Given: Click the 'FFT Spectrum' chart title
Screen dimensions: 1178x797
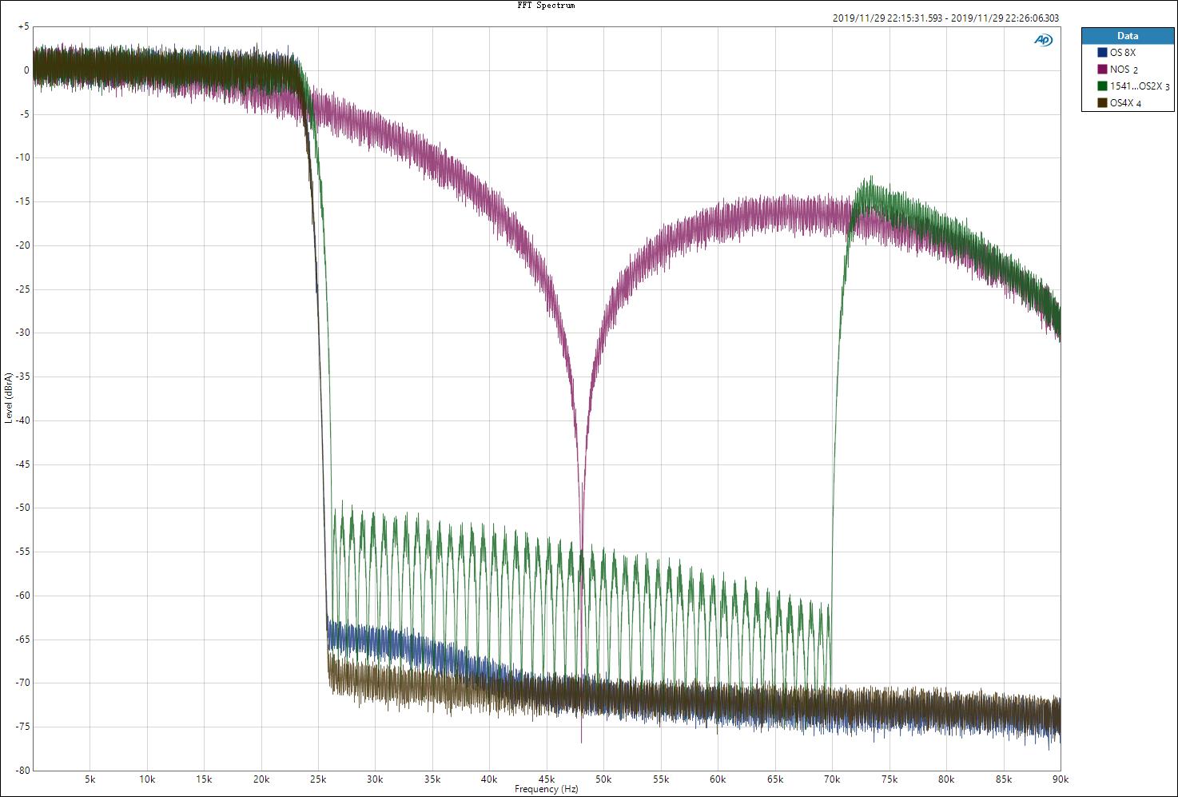Looking at the screenshot, I should coord(546,6).
